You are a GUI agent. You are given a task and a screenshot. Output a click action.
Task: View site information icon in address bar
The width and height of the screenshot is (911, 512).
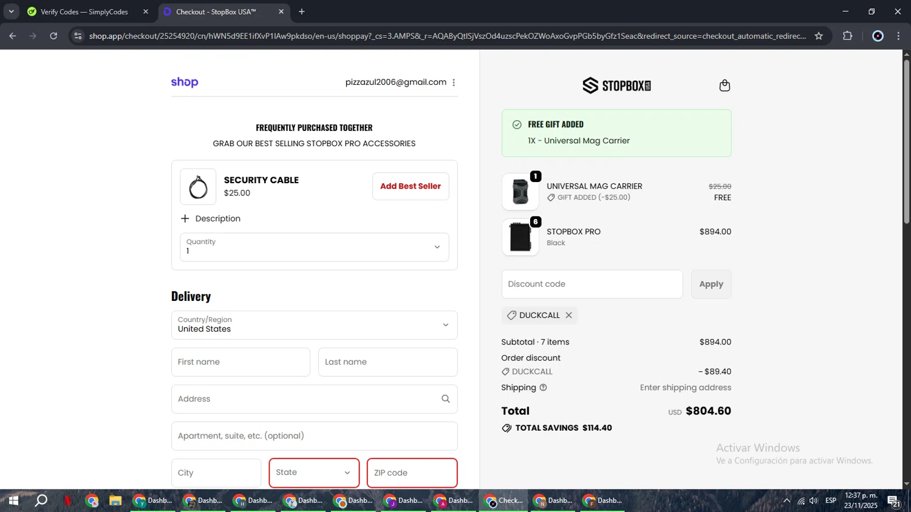click(x=78, y=36)
